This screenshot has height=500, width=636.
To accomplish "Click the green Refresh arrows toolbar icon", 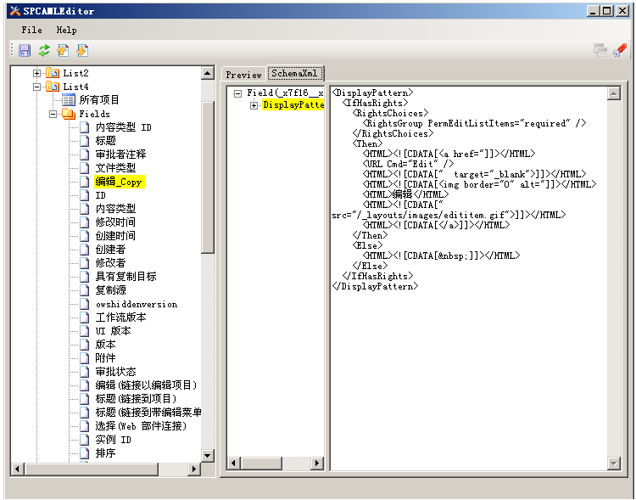I will click(x=44, y=50).
